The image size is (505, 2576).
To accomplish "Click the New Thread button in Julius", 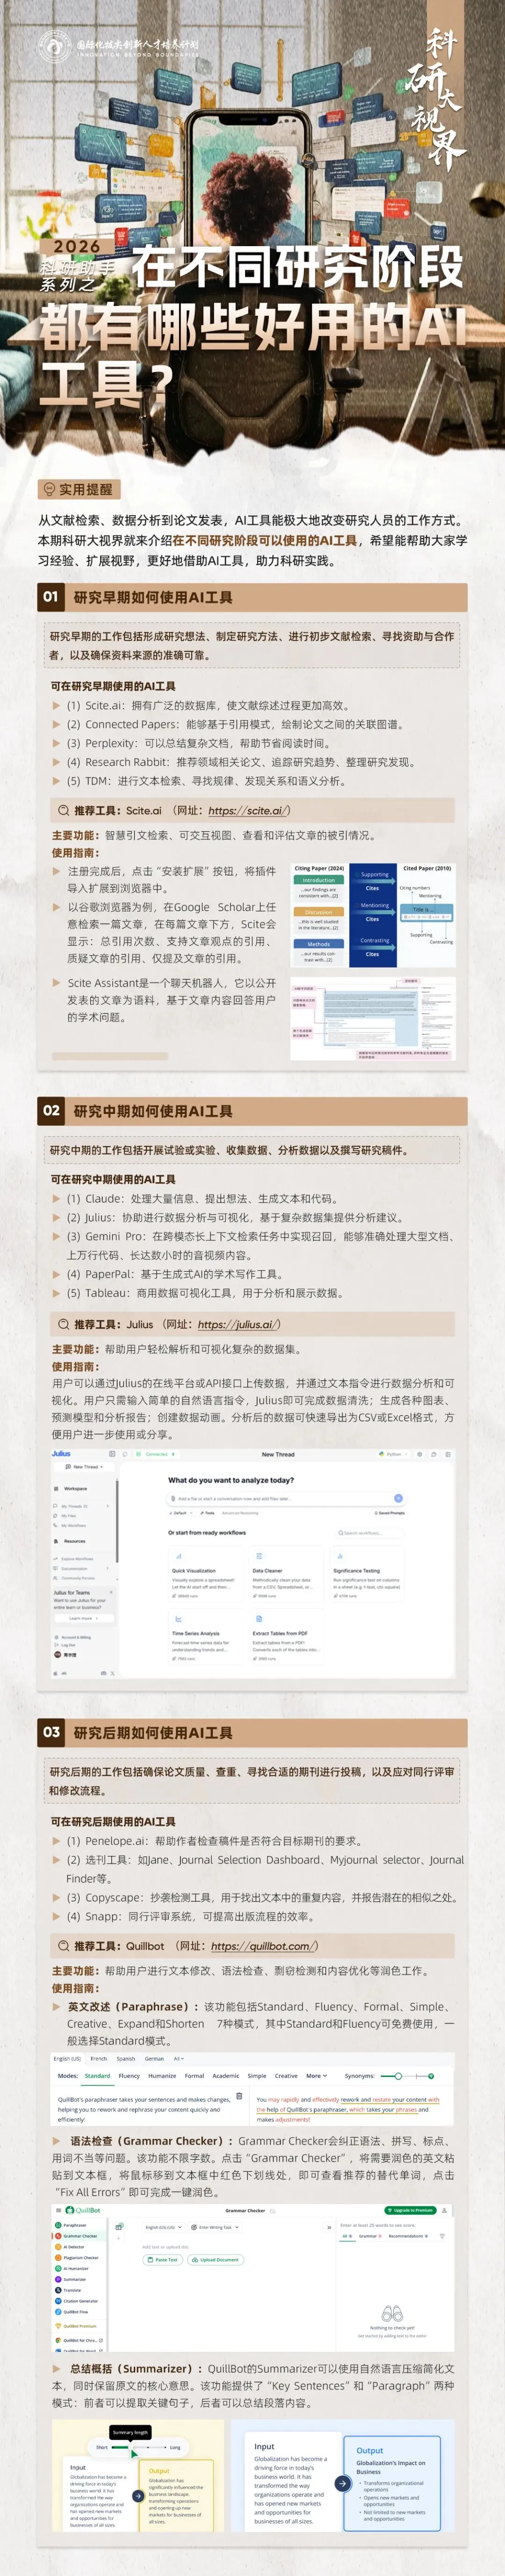I will (x=85, y=1467).
